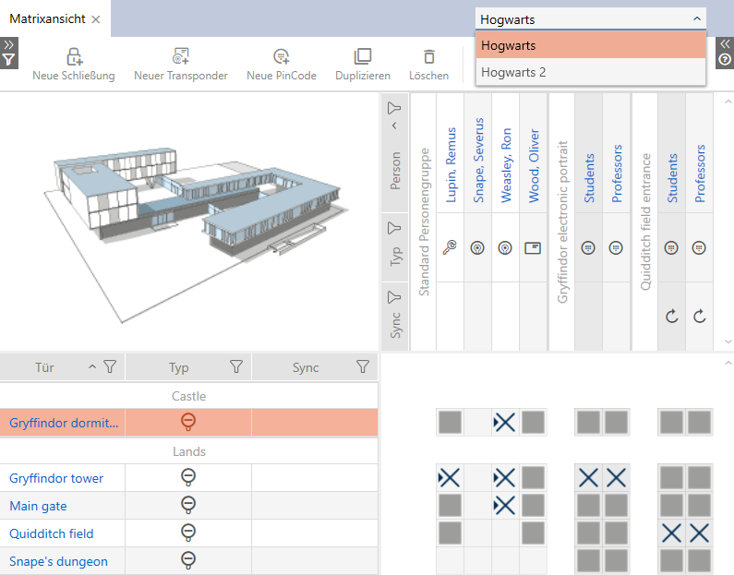The width and height of the screenshot is (734, 575).
Task: Click the Duplizieren icon
Action: click(362, 57)
